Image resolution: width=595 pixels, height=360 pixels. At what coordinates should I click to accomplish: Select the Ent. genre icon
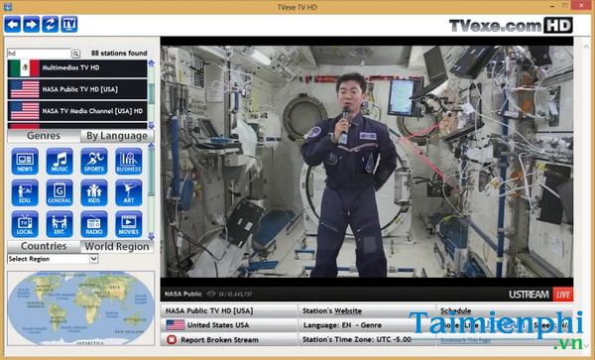[59, 224]
